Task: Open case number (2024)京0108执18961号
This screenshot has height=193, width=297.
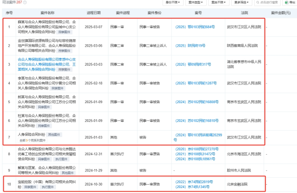Action: tap(195, 159)
